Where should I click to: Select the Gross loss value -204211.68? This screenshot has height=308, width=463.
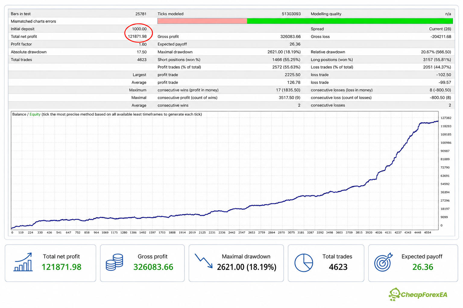pyautogui.click(x=441, y=37)
